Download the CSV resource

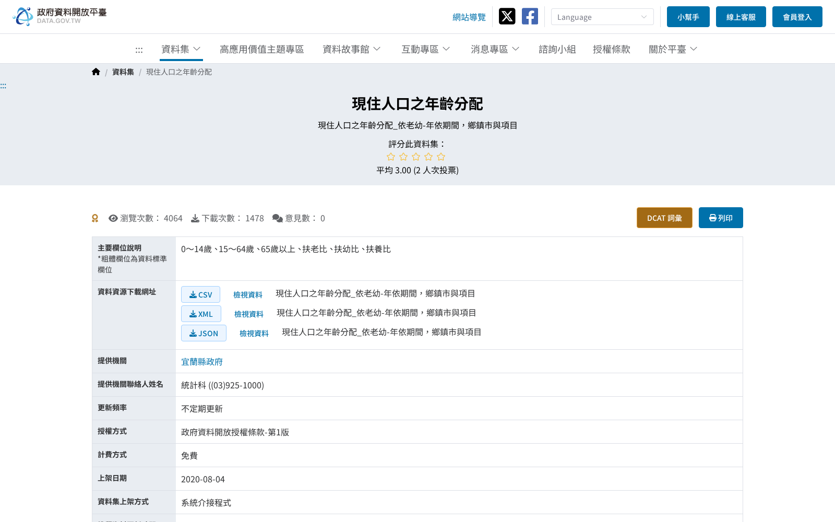coord(200,294)
